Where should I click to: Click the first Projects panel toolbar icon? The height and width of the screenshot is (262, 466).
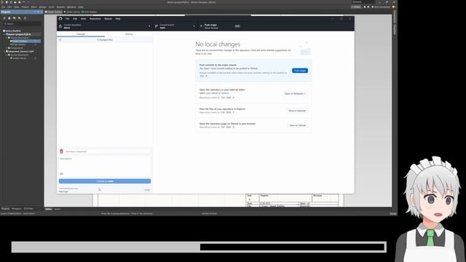pyautogui.click(x=4, y=18)
